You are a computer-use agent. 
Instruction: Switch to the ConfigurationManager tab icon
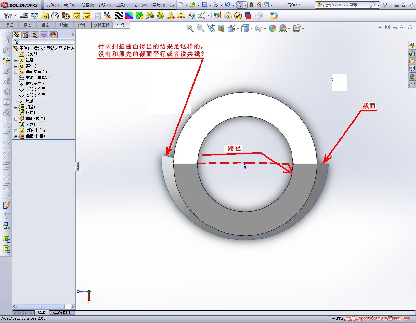point(35,35)
